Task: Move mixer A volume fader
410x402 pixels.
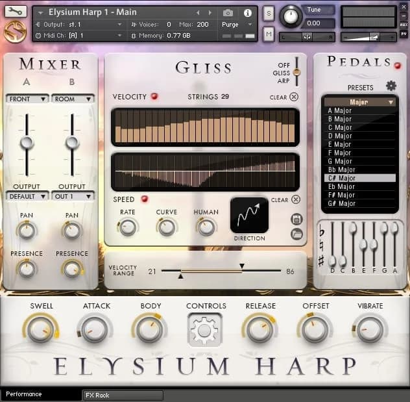Action: point(27,143)
